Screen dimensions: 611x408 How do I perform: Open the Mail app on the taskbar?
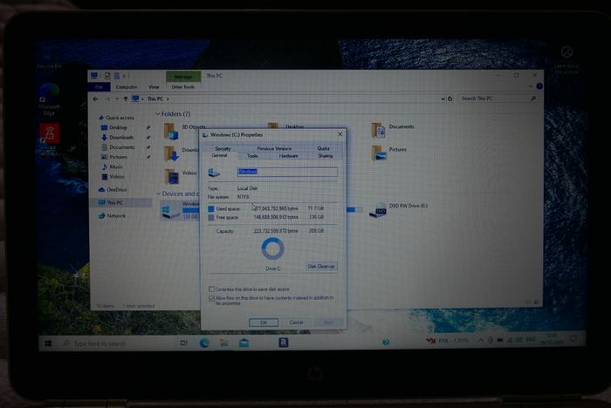(x=244, y=343)
